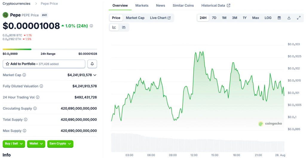The width and height of the screenshot is (306, 158).
Task: Click the #41 rank badge
Action: [44, 15]
